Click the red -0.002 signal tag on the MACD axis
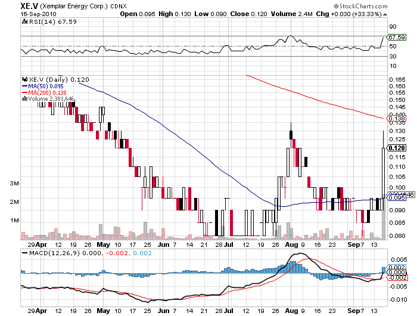 (397, 277)
